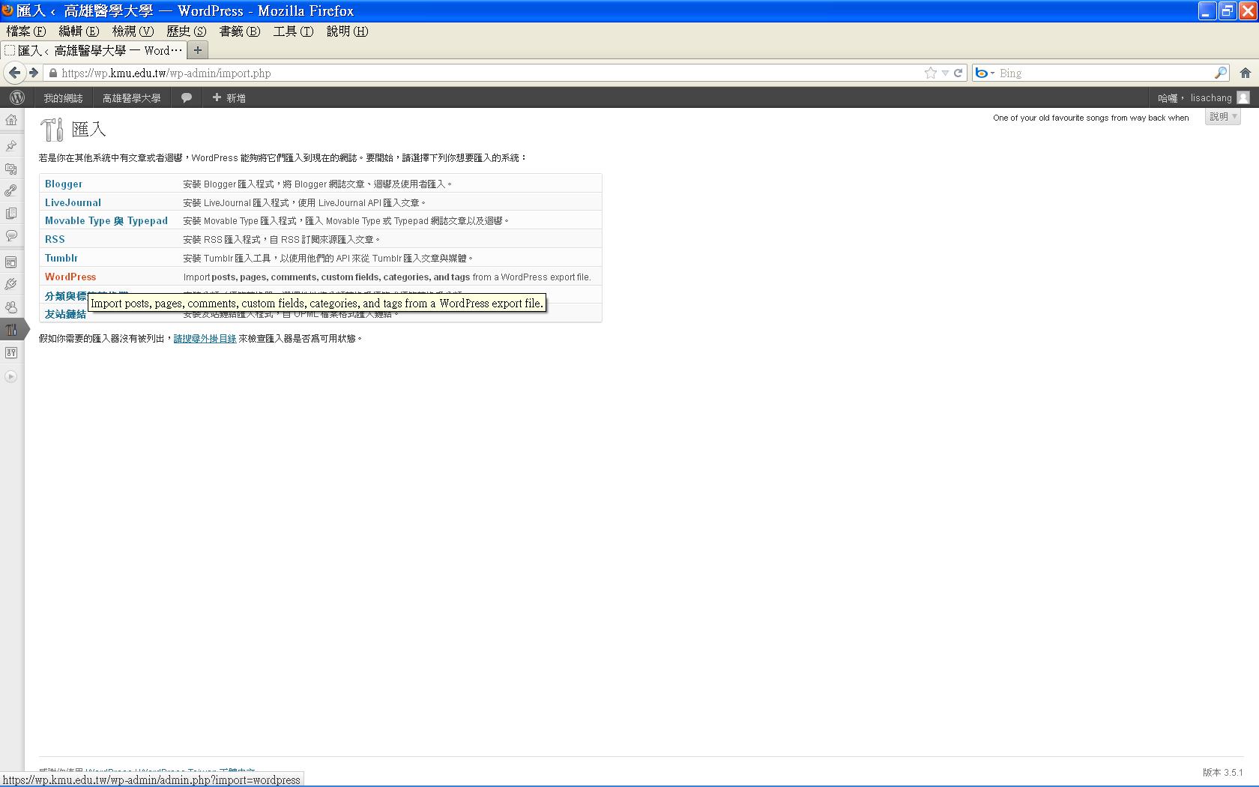
Task: Open the Dashboard home icon in sidebar
Action: (11, 120)
